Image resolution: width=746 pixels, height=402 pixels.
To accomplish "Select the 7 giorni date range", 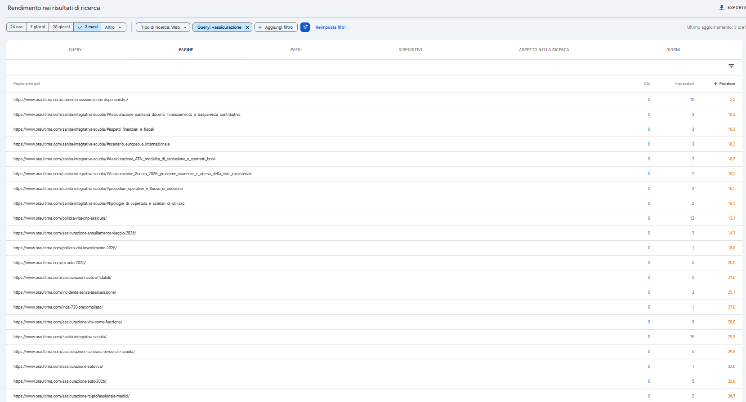I will point(38,27).
